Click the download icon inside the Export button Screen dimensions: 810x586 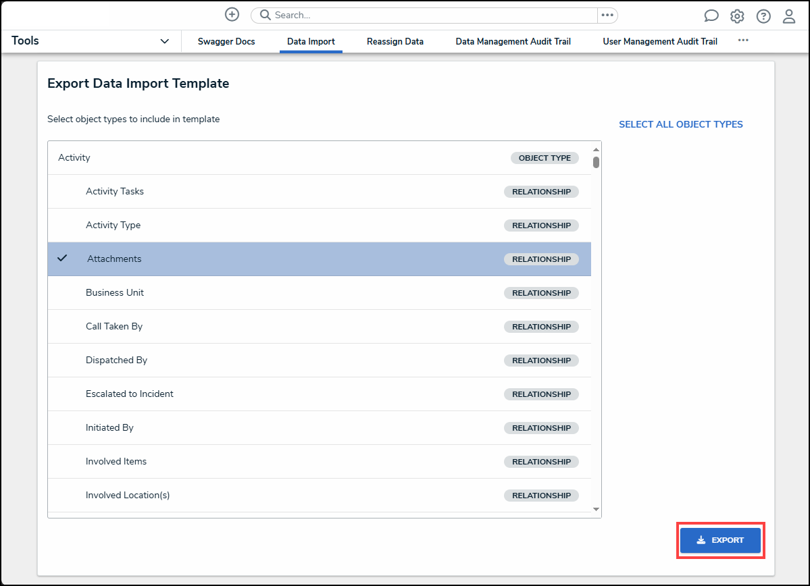click(699, 540)
